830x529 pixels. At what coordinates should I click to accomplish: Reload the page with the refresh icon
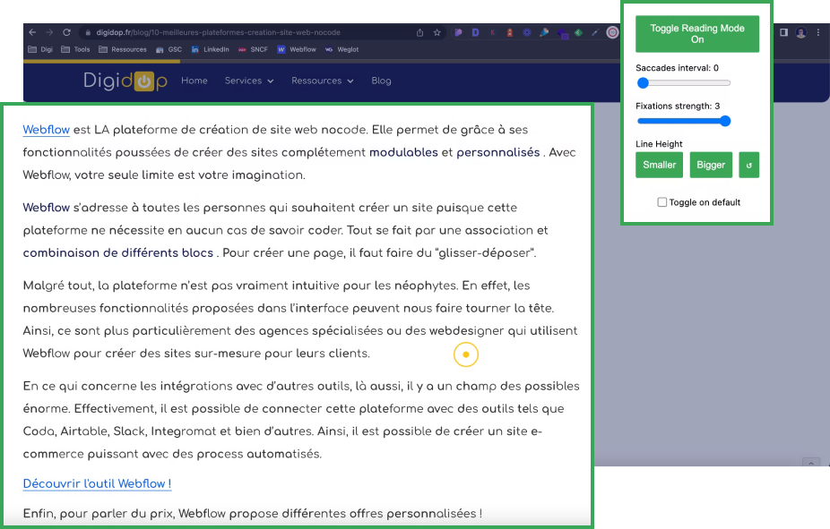pyautogui.click(x=66, y=32)
